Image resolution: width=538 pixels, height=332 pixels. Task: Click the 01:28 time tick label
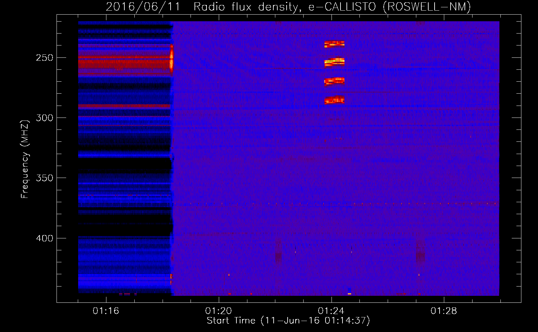coord(444,311)
